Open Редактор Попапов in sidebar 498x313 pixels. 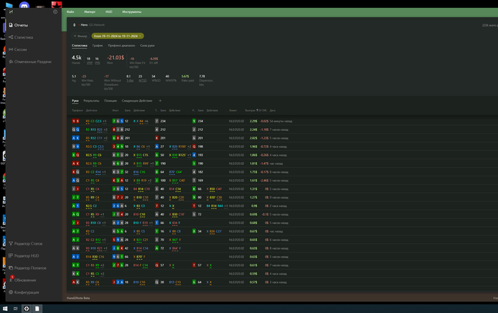click(10, 268)
